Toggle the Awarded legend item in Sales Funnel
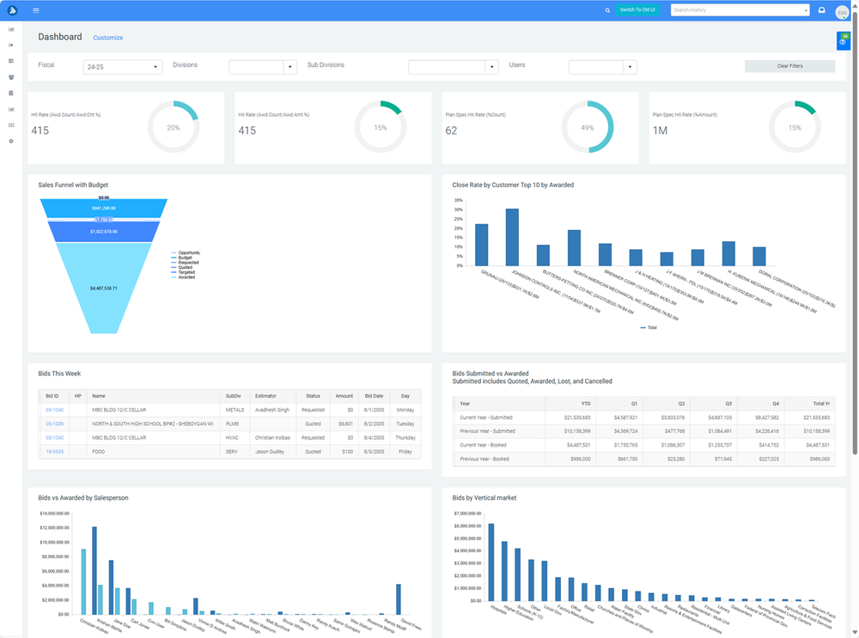 pos(183,277)
